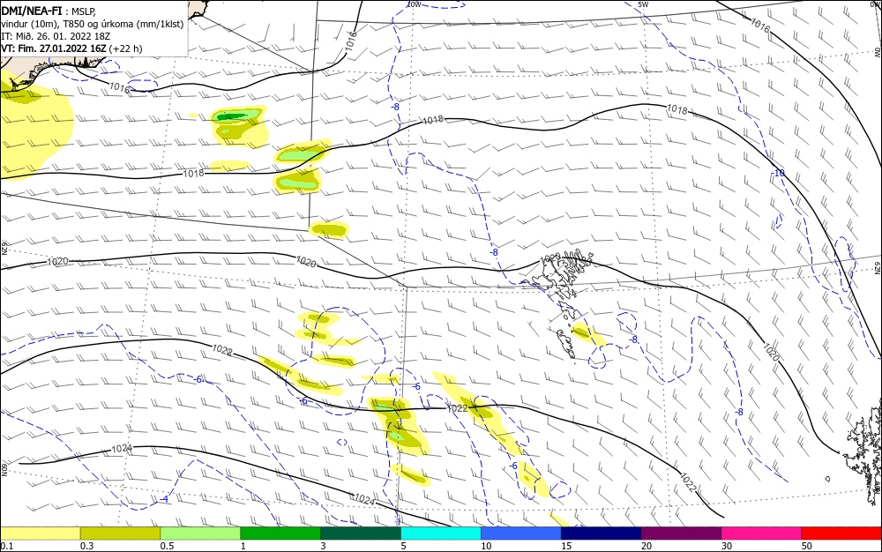The width and height of the screenshot is (882, 552).
Task: Pick the bright blue legend swatch for 10 mm
Action: tap(521, 533)
